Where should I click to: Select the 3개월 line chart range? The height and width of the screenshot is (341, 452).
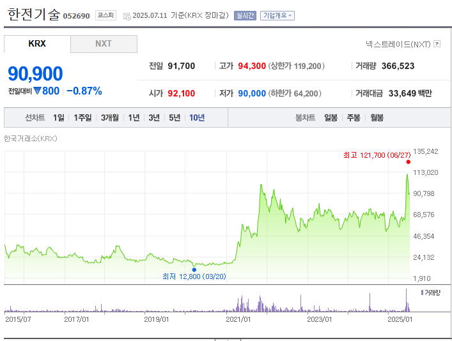tap(110, 117)
